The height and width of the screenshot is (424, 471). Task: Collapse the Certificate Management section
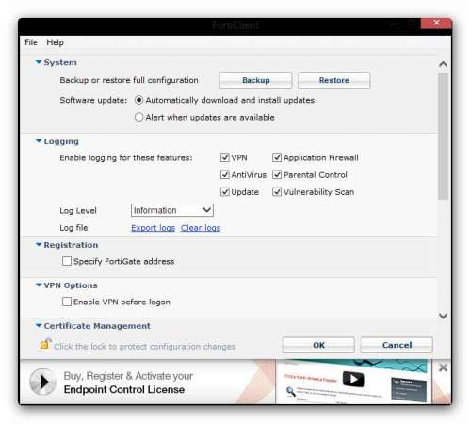click(39, 326)
